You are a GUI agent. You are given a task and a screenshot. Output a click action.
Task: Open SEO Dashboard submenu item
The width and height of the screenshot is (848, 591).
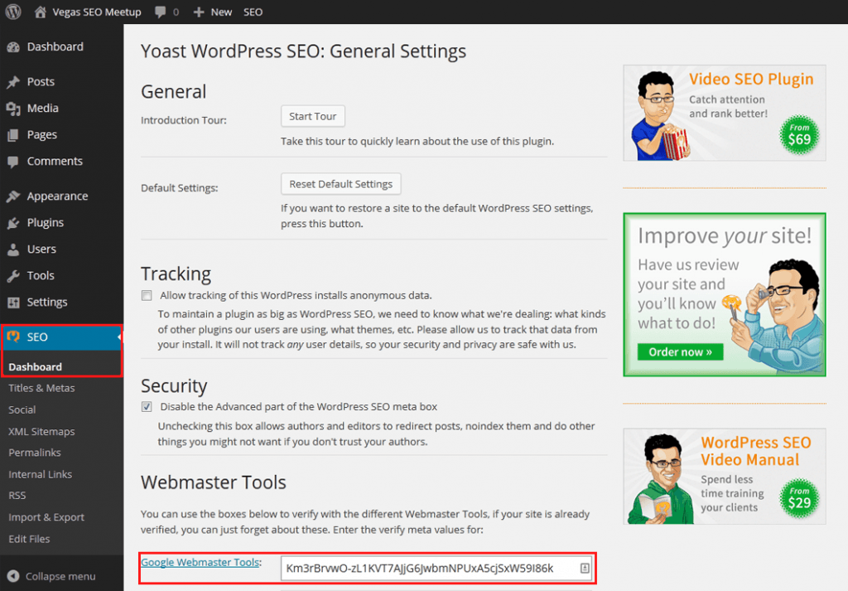(x=35, y=367)
